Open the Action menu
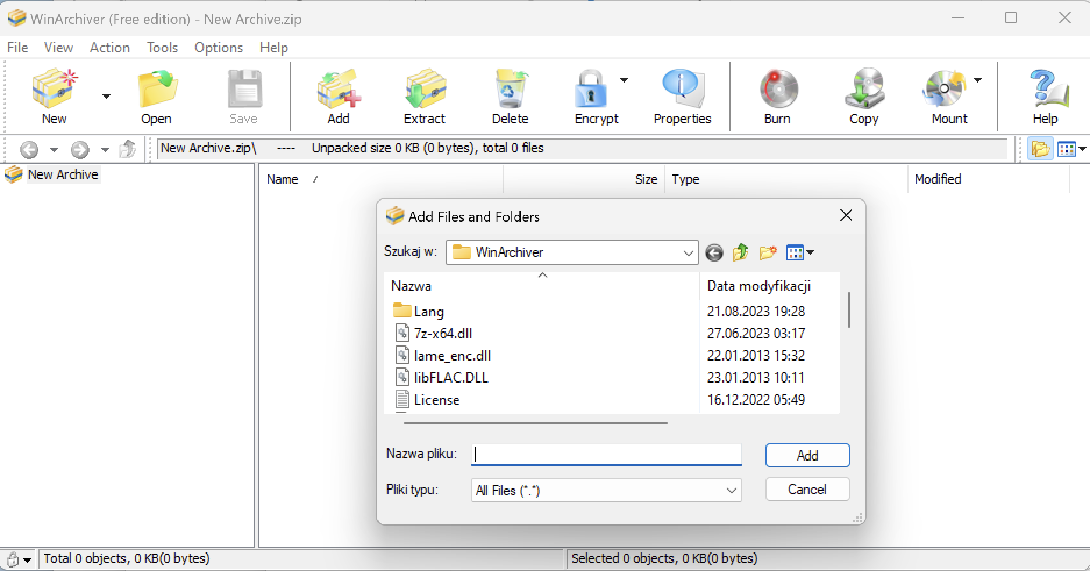1090x571 pixels. [x=109, y=48]
